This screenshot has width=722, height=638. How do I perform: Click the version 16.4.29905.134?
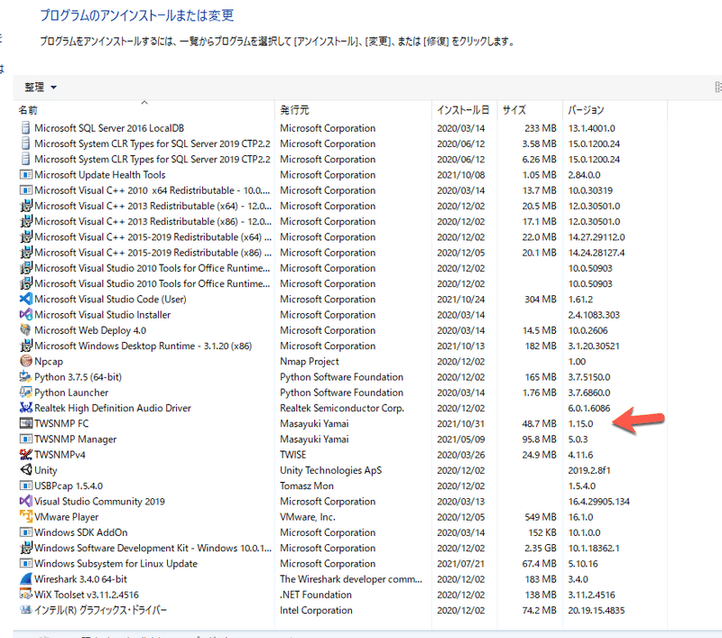[x=598, y=502]
